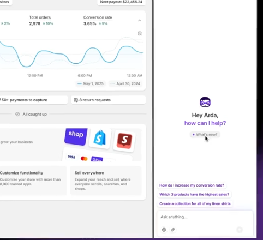Click the @ mention icon in chat box
The width and height of the screenshot is (263, 240).
(x=164, y=230)
